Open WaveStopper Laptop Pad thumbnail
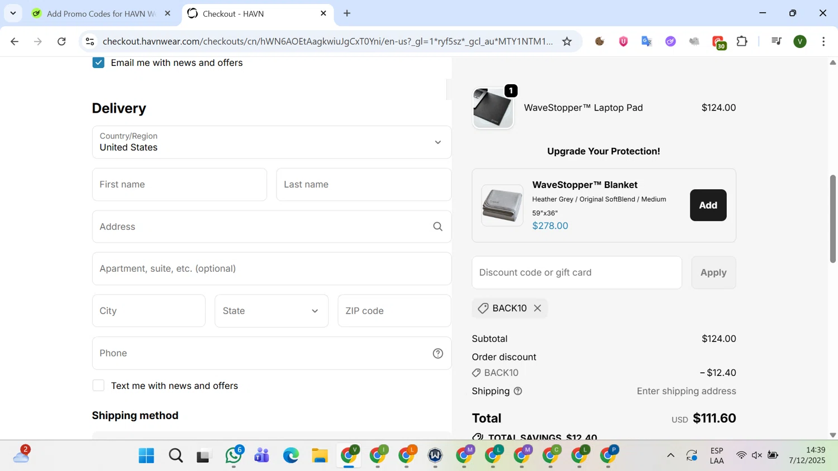 pos(493,108)
